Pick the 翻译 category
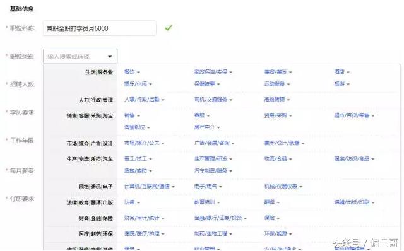Image resolution: width=404 pixels, height=251 pixels. click(x=271, y=202)
